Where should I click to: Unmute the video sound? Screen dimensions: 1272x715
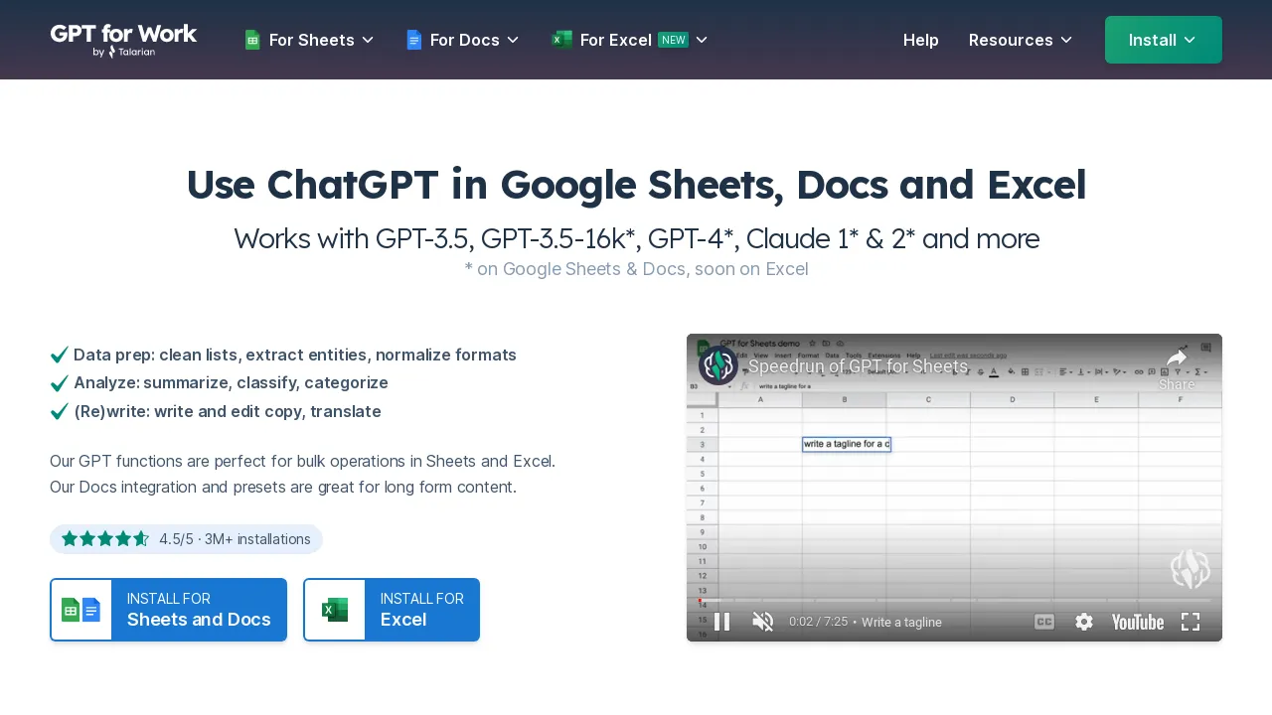[x=762, y=622]
